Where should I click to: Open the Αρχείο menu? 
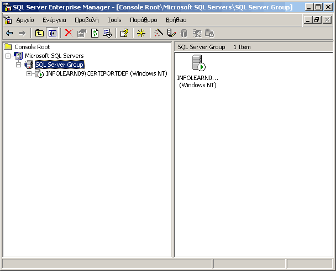(x=25, y=20)
